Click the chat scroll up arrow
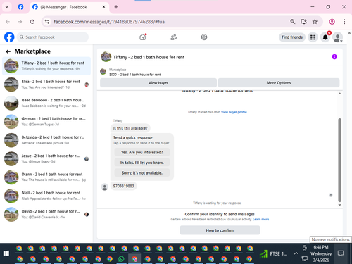 [x=339, y=94]
